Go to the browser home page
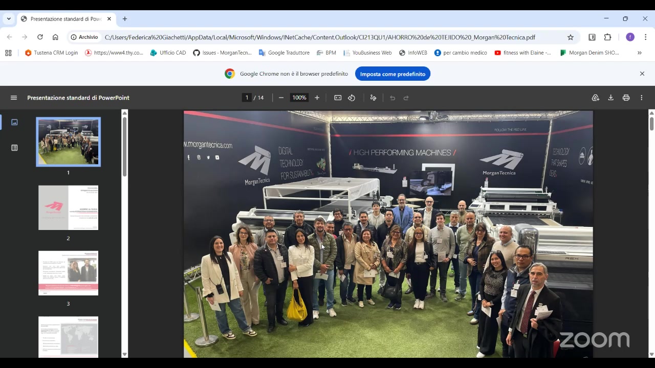655x368 pixels. [x=55, y=37]
